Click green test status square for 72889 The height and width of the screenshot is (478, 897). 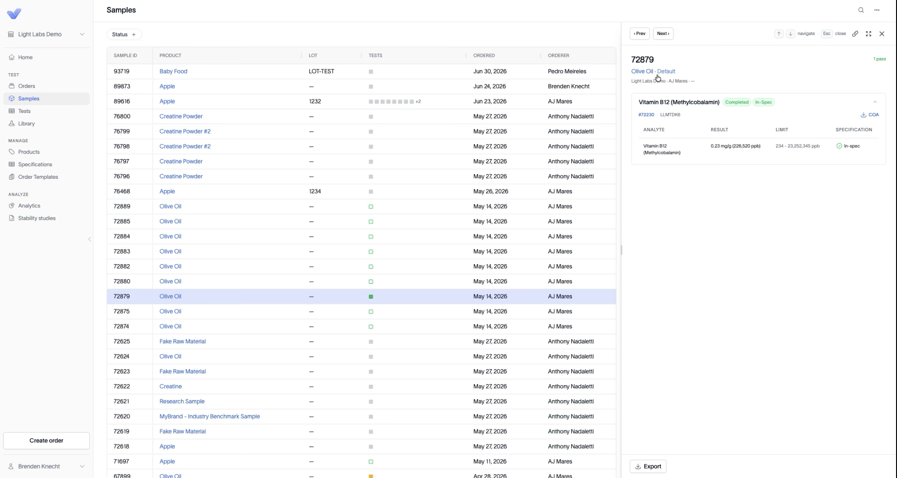click(371, 207)
